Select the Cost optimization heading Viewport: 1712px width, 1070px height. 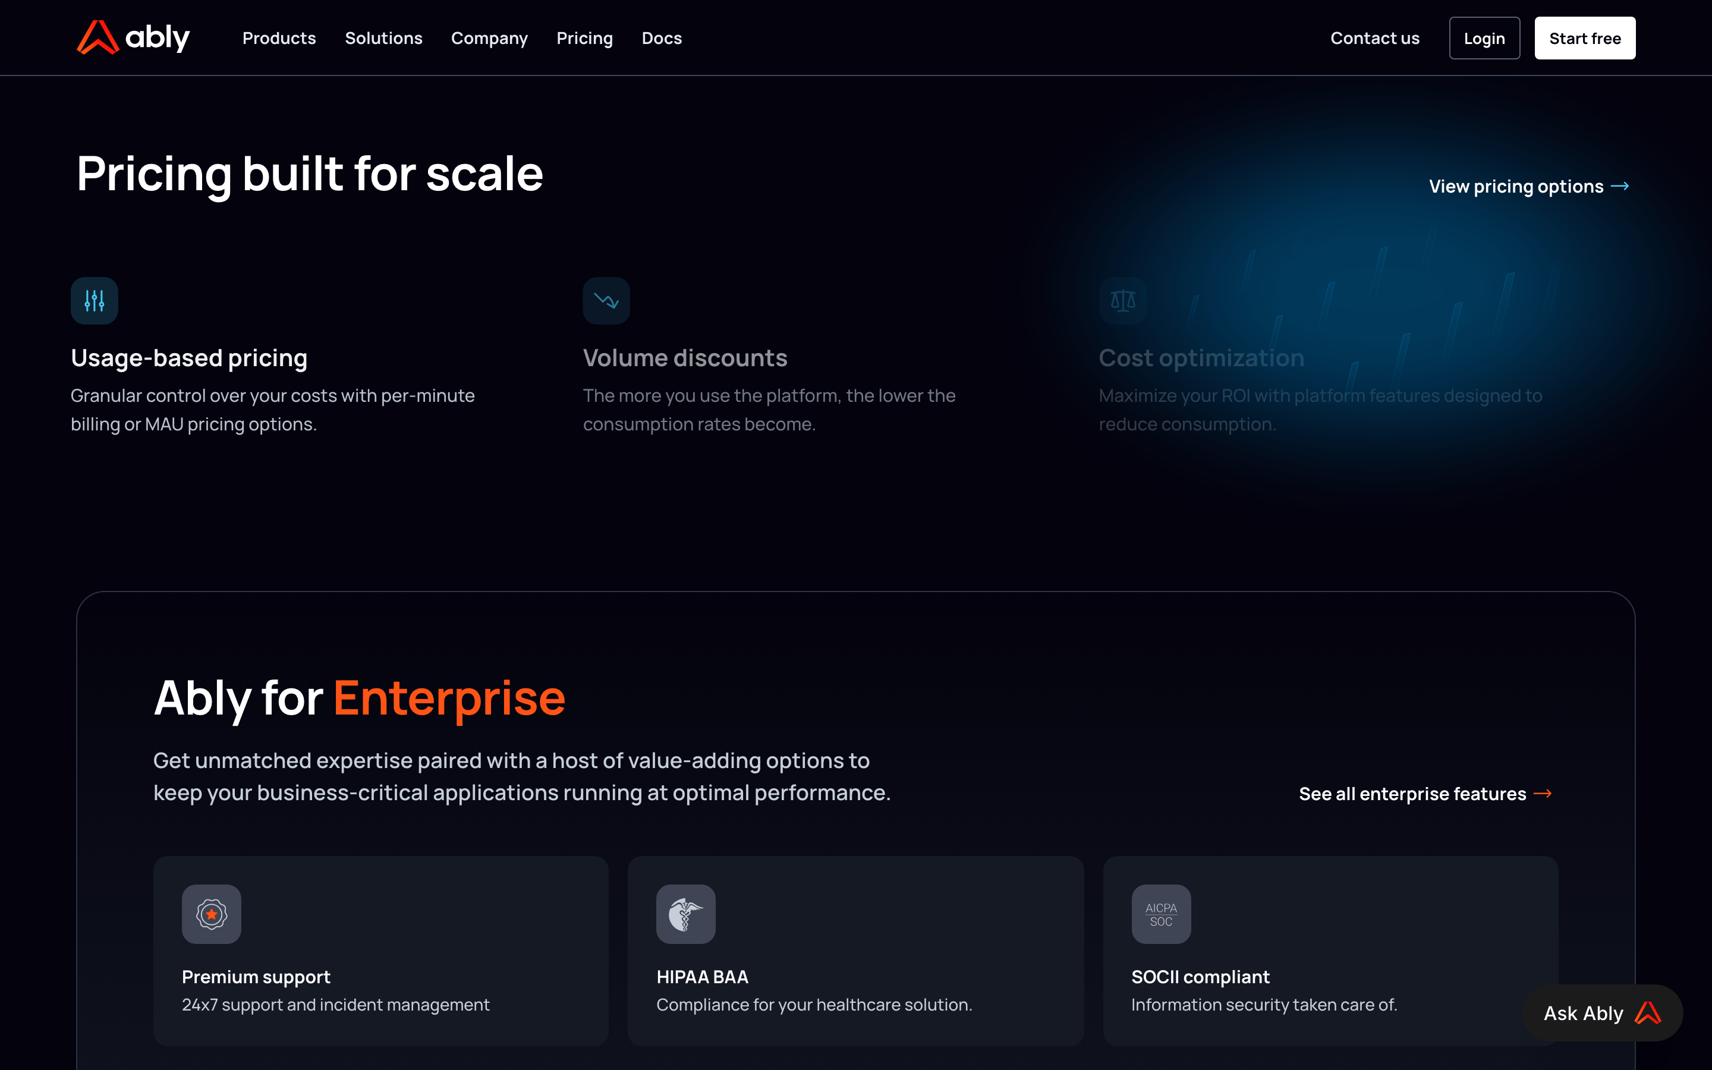tap(1201, 358)
